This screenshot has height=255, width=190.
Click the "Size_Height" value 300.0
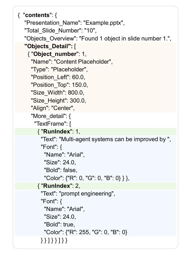77,100
